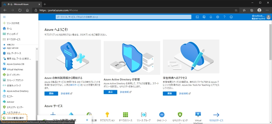Open Cloud Shell from the header
This screenshot has height=124, width=272.
click(197, 17)
